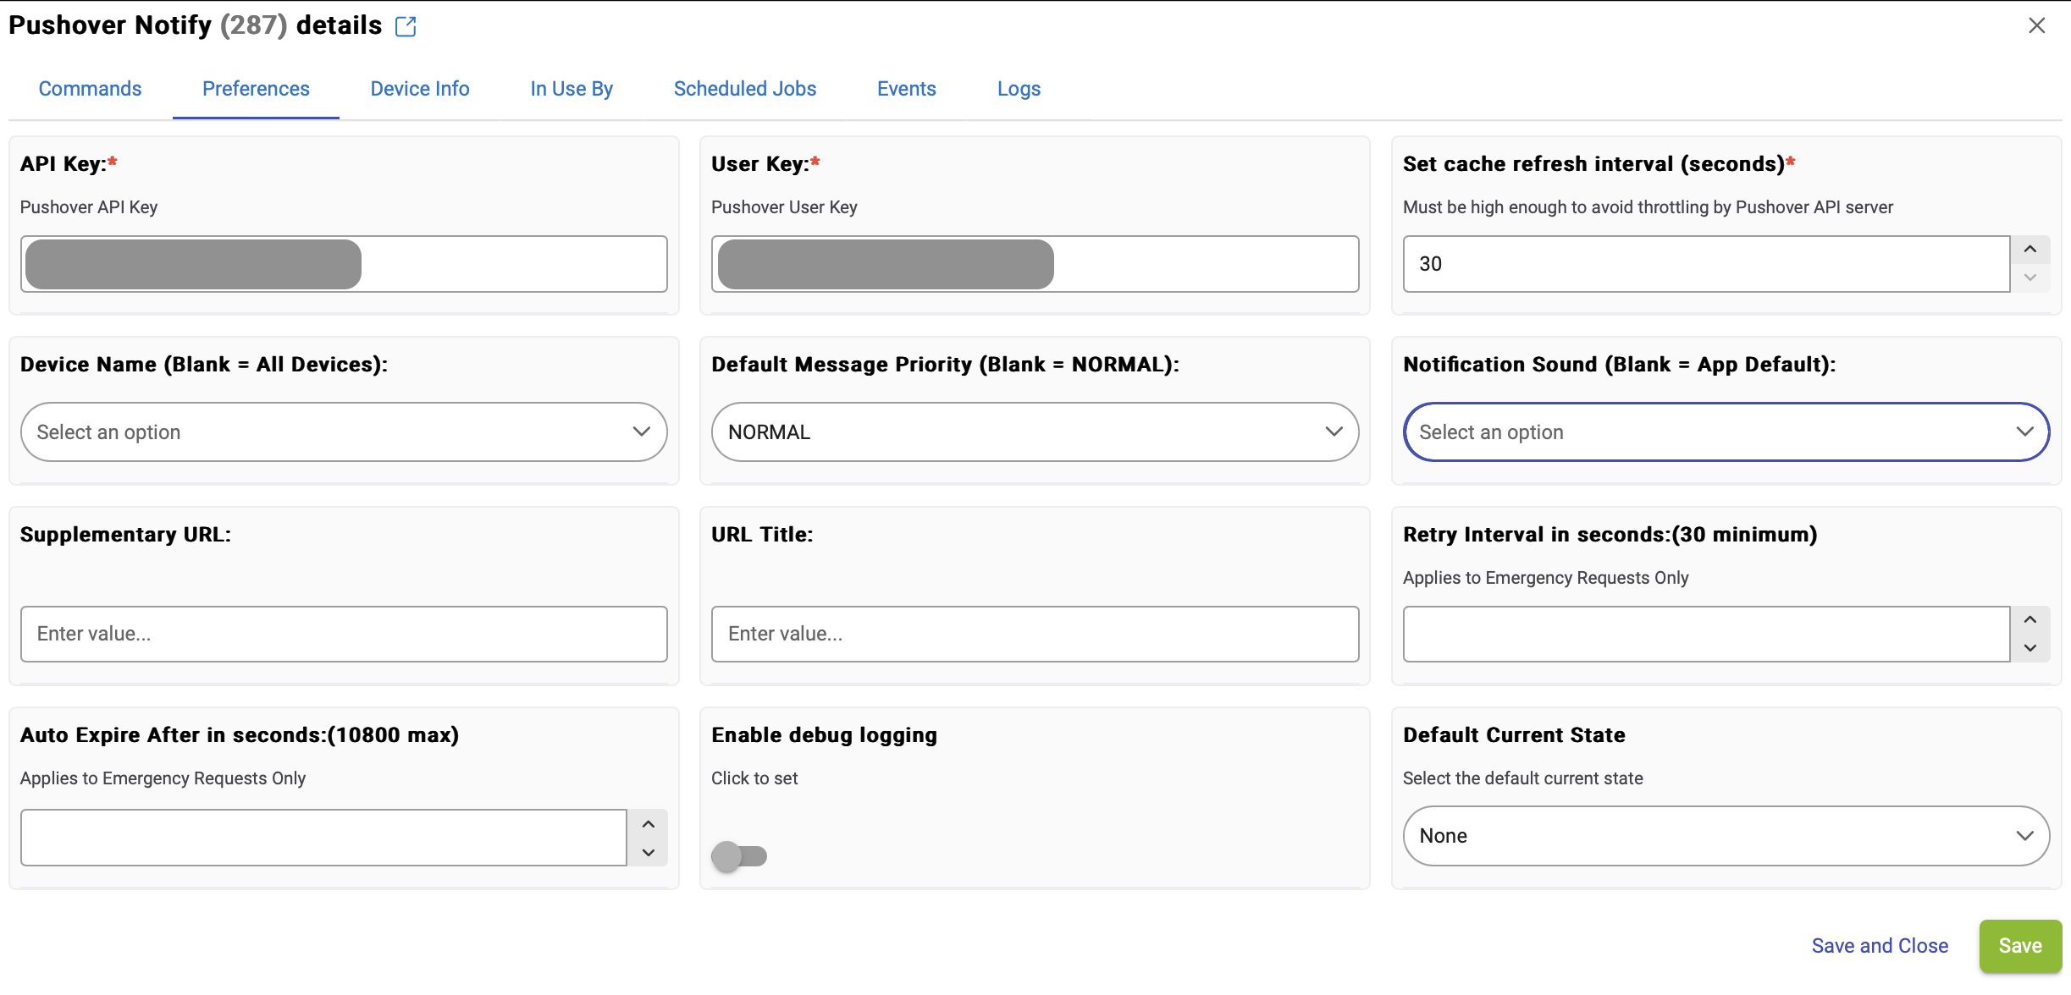Close the Pushover Notify details dialog
Screen dimensions: 2071x995
tap(2036, 25)
